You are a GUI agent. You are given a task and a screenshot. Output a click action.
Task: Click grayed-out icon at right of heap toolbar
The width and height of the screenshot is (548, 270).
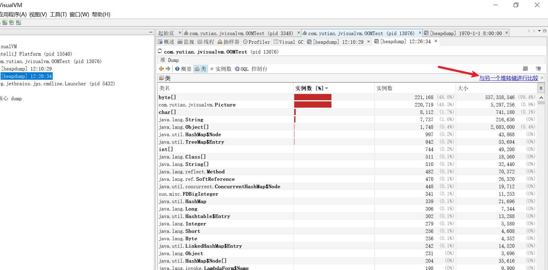coord(525,69)
